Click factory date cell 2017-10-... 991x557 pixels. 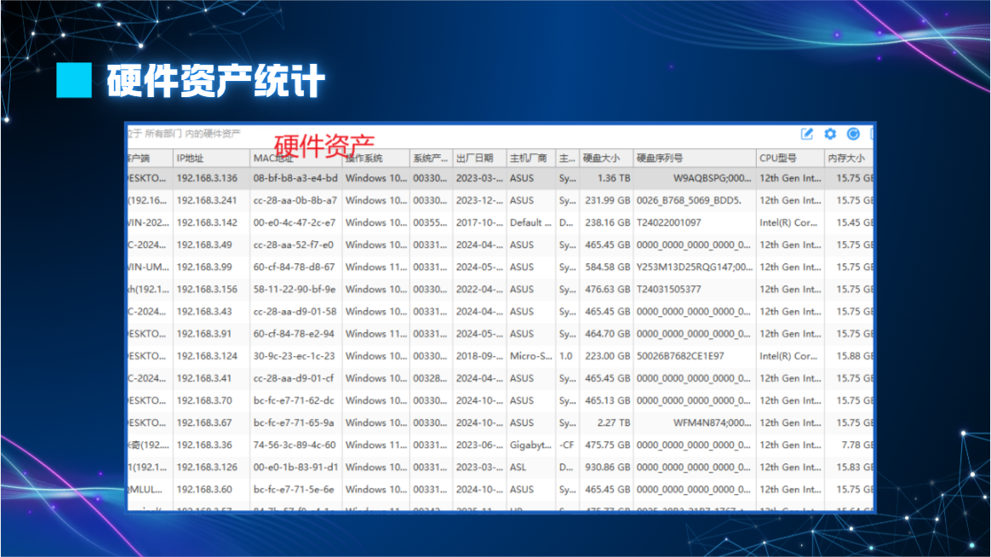tap(479, 222)
